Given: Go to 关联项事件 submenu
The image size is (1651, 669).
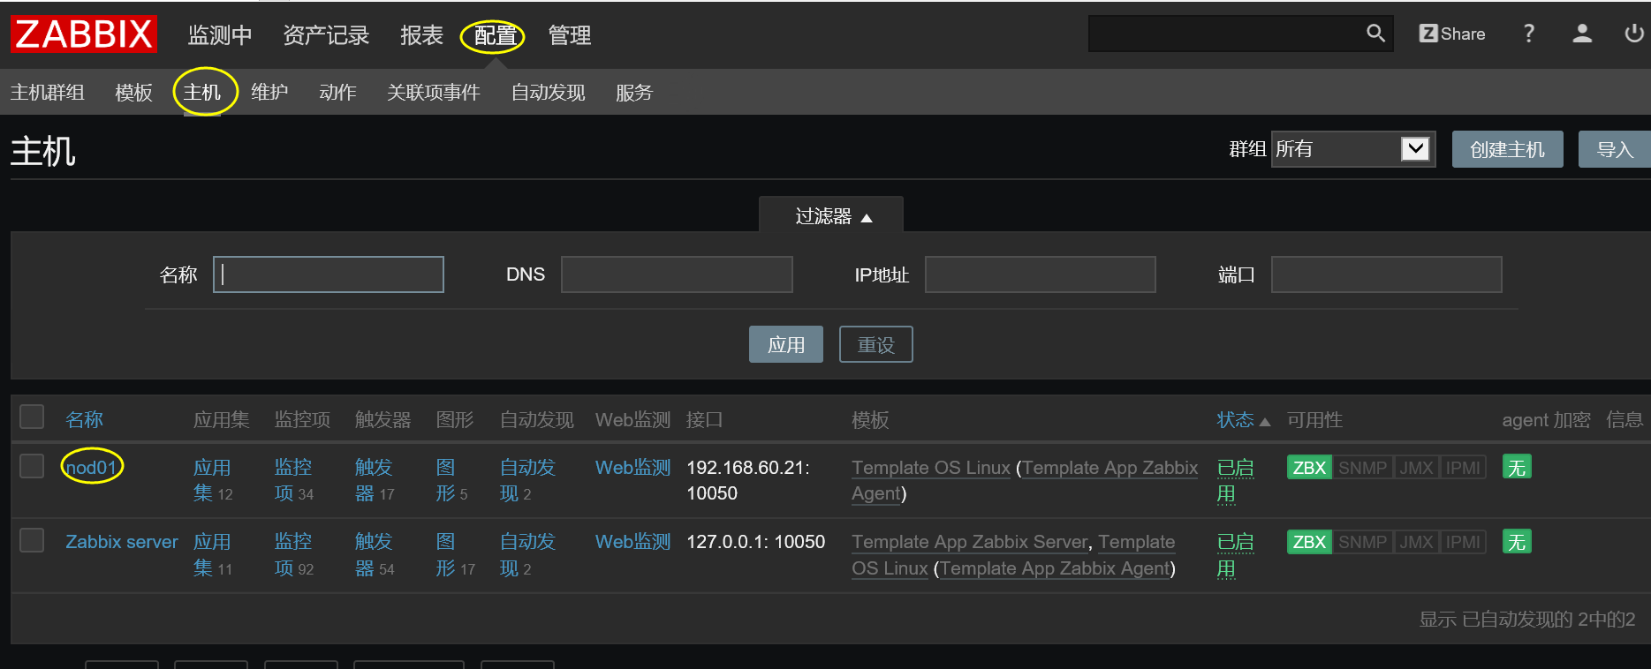Looking at the screenshot, I should 434,93.
